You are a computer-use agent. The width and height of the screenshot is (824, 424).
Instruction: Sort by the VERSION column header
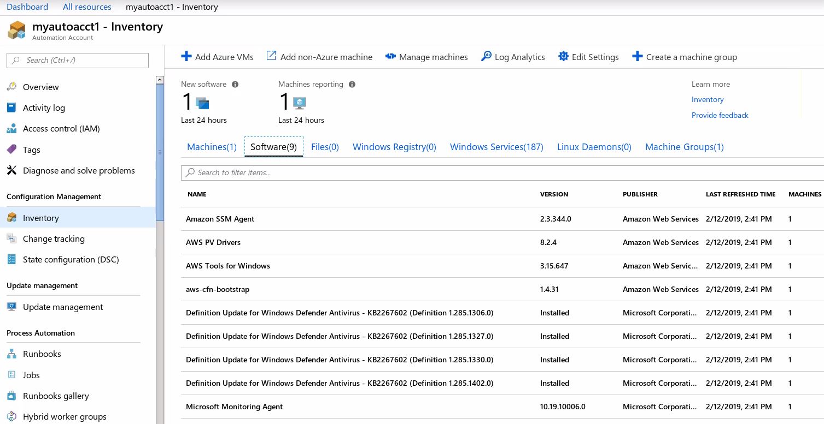[x=554, y=194]
